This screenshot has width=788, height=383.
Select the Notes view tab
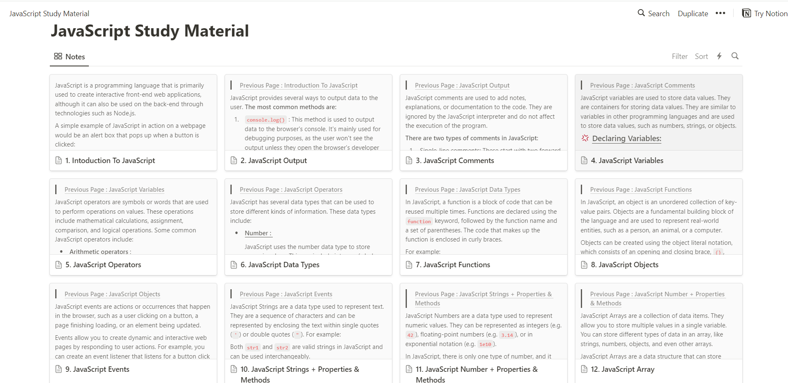tap(69, 57)
